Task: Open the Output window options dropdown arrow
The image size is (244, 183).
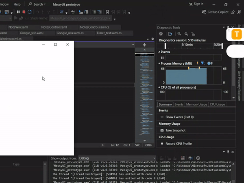Action: pos(224,152)
